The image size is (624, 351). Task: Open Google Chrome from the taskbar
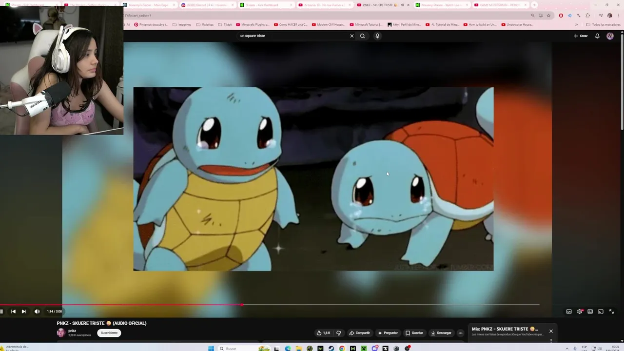[342, 349]
